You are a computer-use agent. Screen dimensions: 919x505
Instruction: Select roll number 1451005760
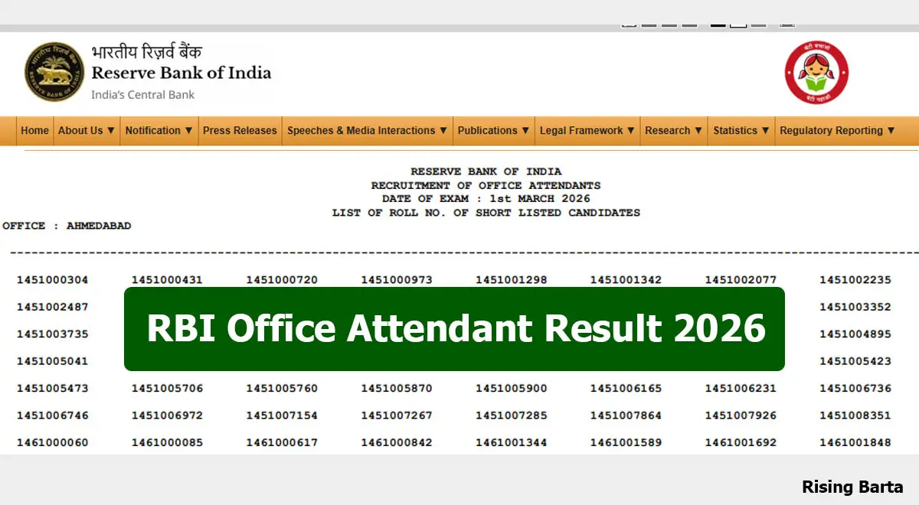(282, 389)
